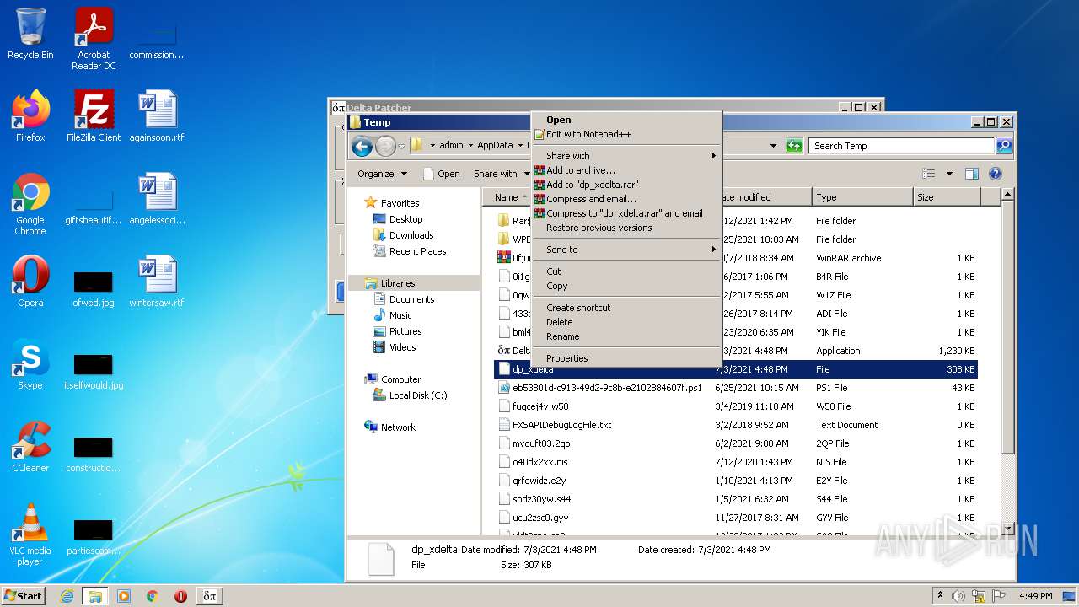This screenshot has height=607, width=1079.
Task: Open Properties from context menu
Action: pos(625,358)
